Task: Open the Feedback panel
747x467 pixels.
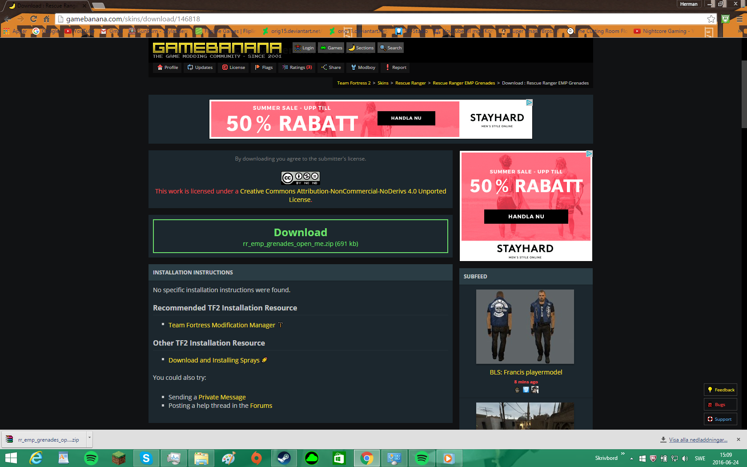Action: pos(720,390)
